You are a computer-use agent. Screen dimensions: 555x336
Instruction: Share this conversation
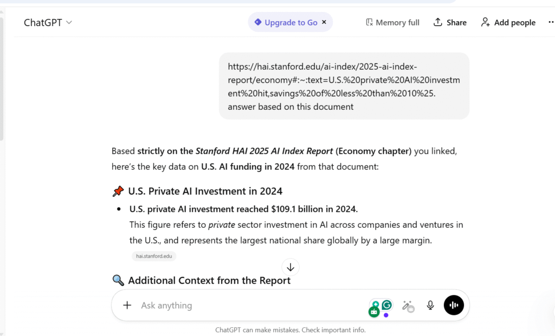pos(450,23)
